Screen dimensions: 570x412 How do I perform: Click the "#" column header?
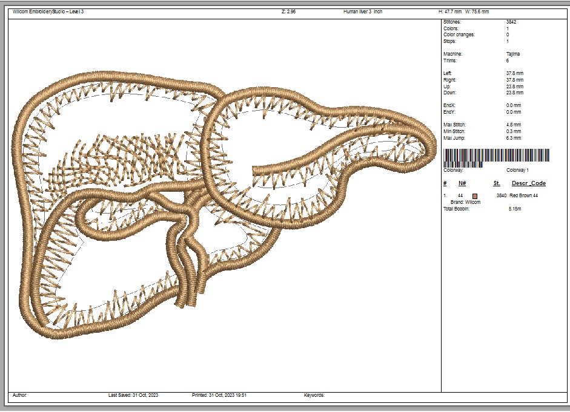(x=445, y=183)
